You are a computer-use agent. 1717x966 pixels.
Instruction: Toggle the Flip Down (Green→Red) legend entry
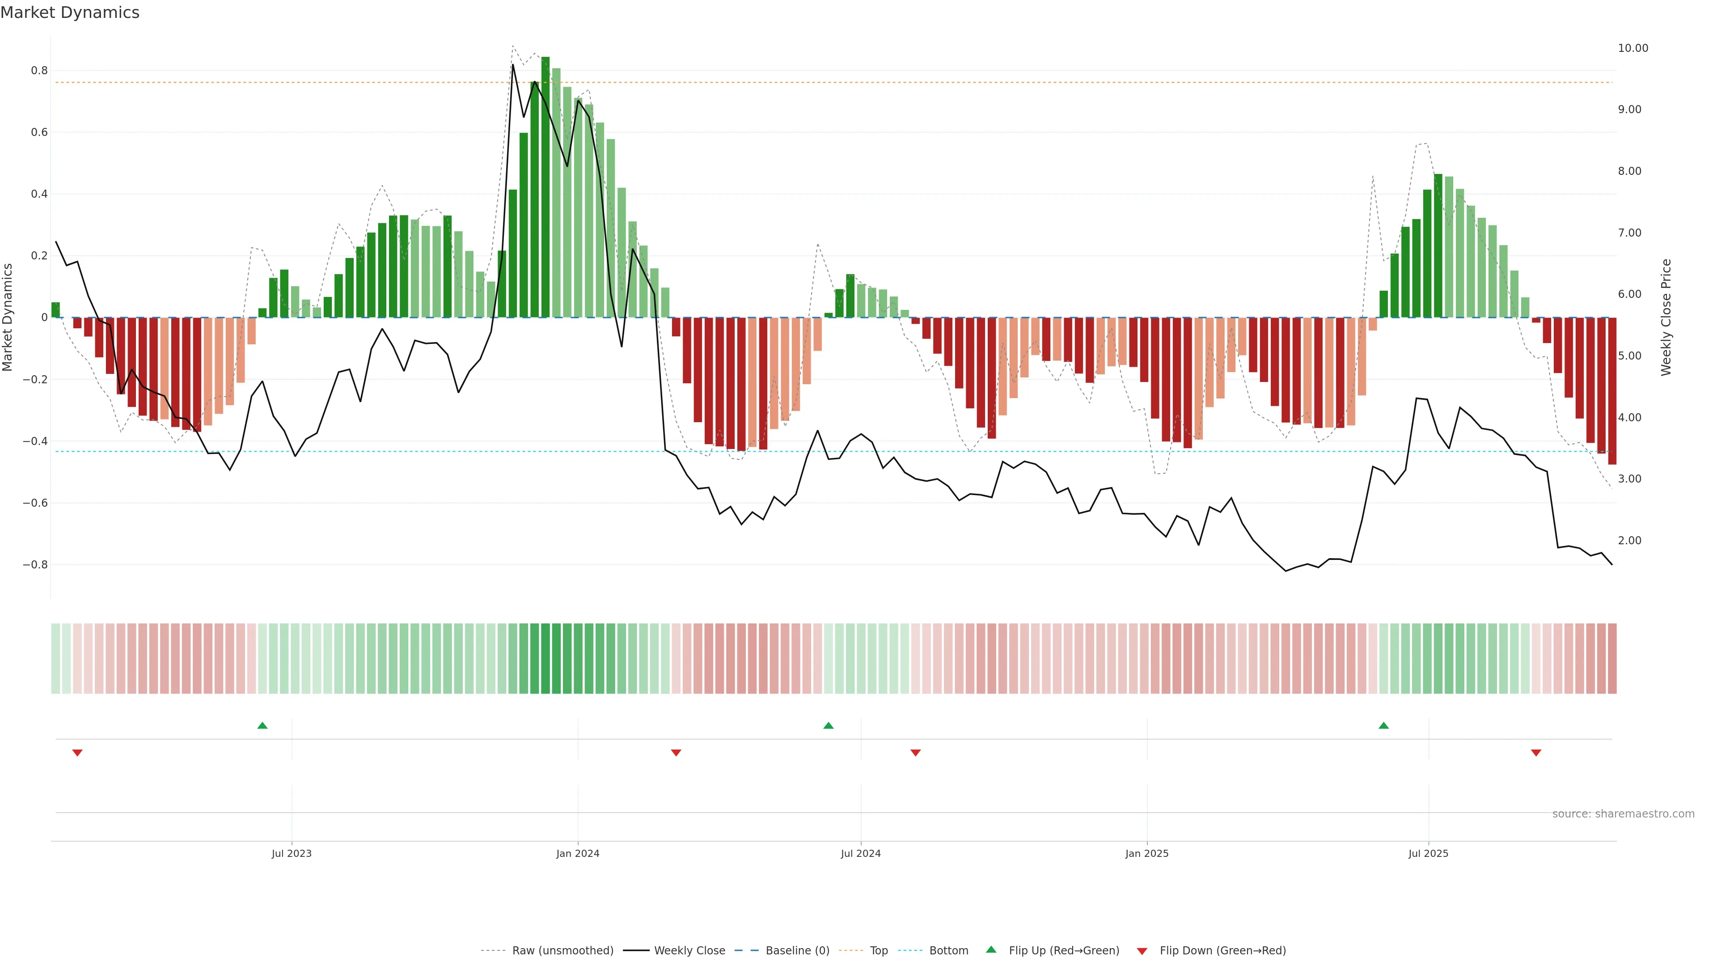click(x=1222, y=951)
